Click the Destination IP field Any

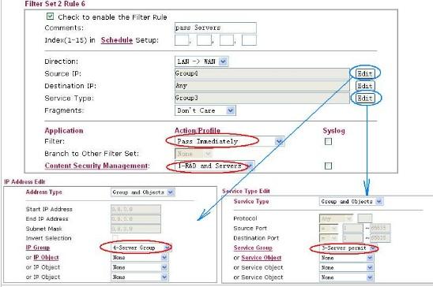(262, 86)
